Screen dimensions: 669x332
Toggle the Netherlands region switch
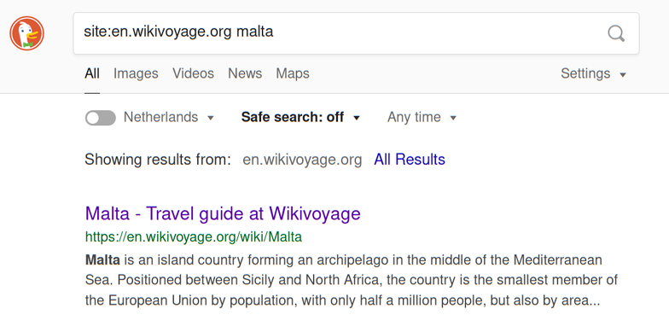coord(101,118)
